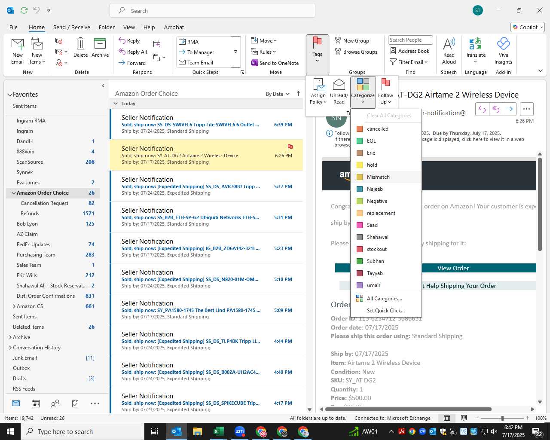Apply the yellow hold category
This screenshot has width=550, height=440.
coord(386,165)
